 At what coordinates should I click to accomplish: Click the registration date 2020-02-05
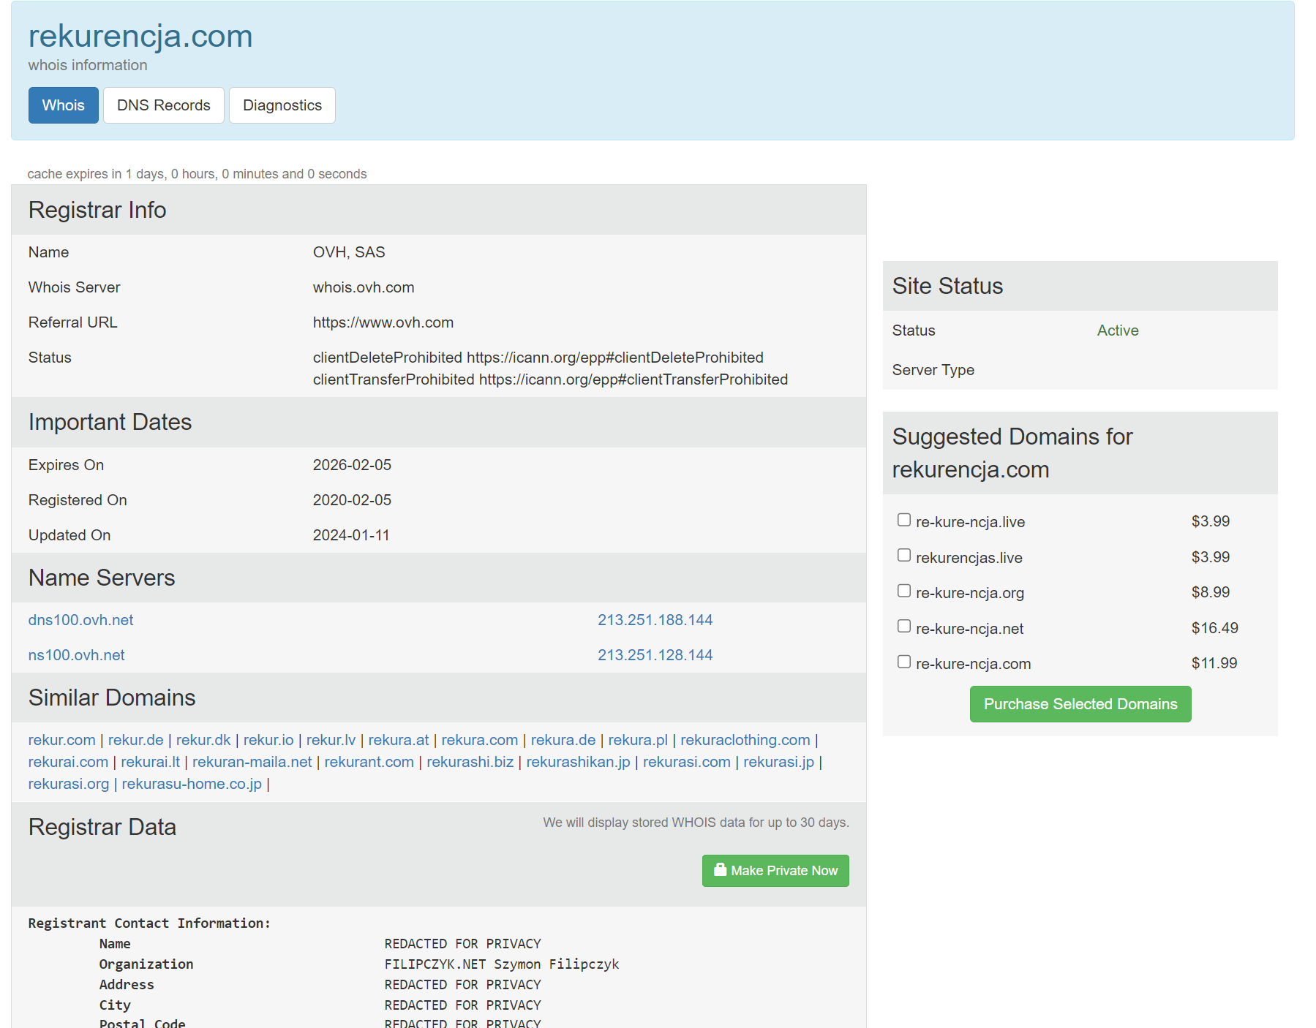pos(352,500)
